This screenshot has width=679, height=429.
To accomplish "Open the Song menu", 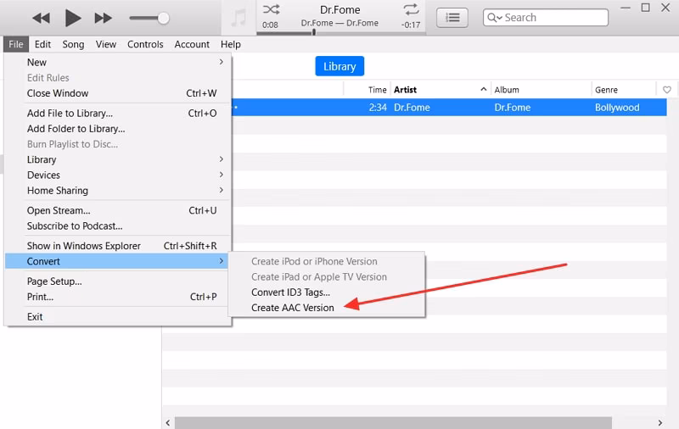I will pos(73,44).
